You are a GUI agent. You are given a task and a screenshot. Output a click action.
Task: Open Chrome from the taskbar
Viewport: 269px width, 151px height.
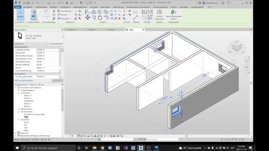pyautogui.click(x=102, y=148)
